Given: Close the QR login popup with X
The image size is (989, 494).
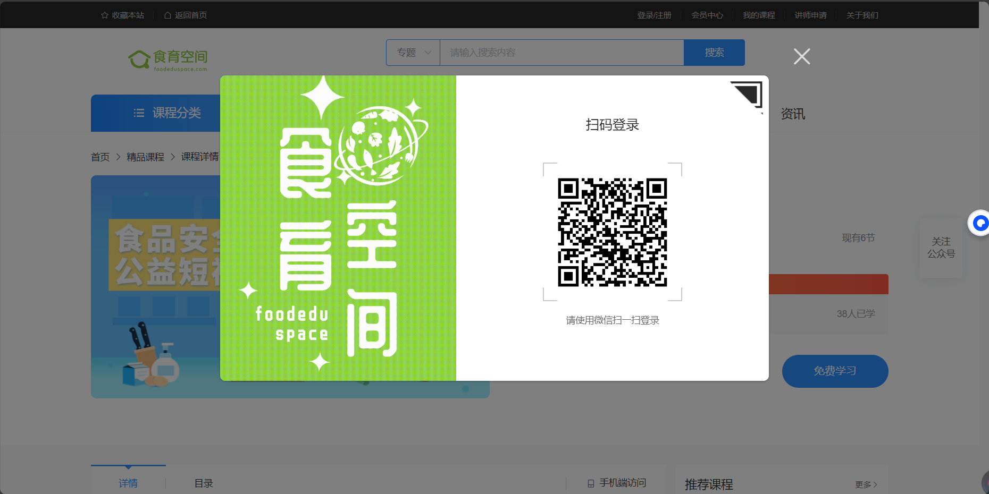Looking at the screenshot, I should pos(802,56).
